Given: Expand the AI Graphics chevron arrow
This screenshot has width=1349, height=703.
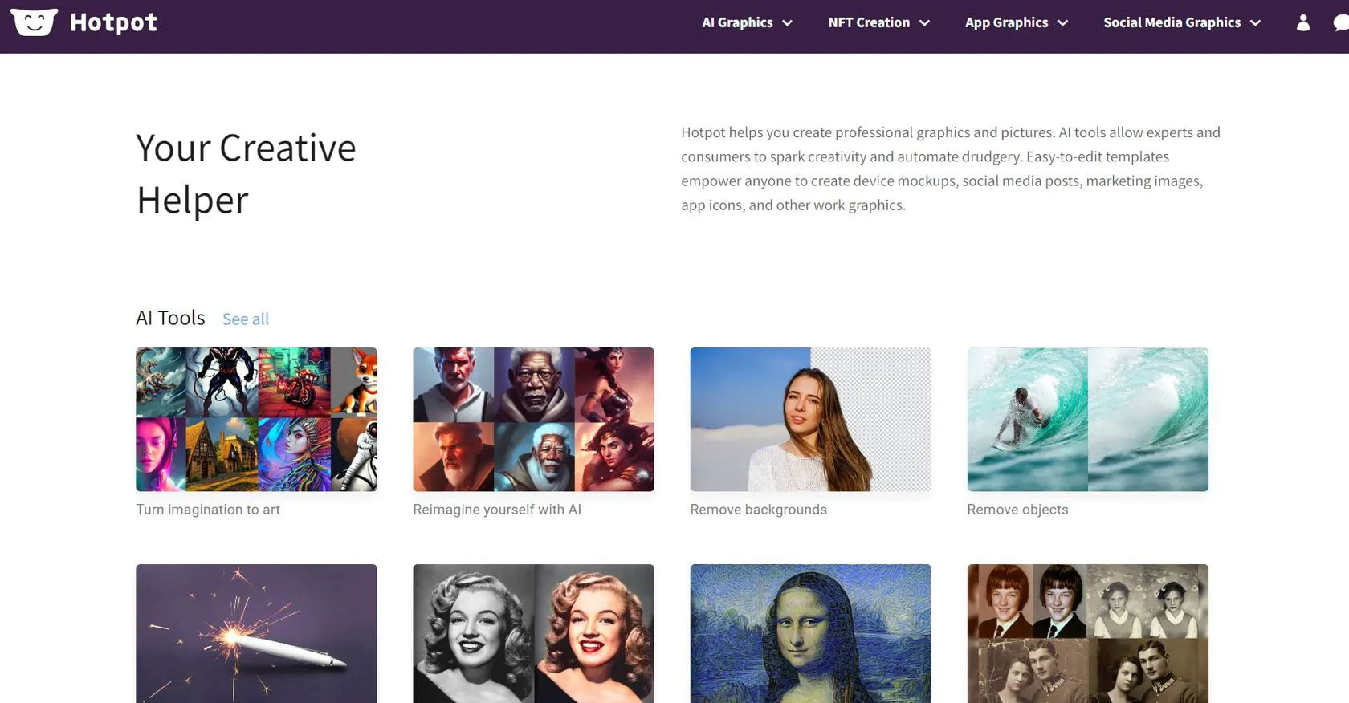Looking at the screenshot, I should point(787,23).
